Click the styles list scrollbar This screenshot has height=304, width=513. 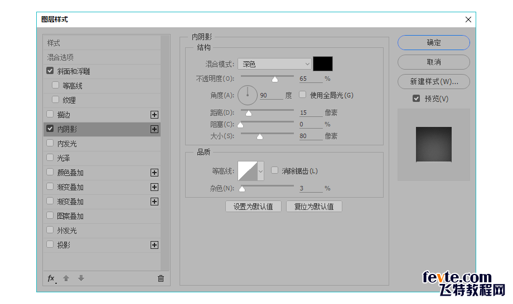[x=165, y=153]
